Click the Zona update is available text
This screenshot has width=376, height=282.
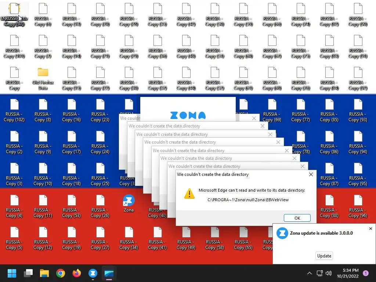[x=321, y=233]
